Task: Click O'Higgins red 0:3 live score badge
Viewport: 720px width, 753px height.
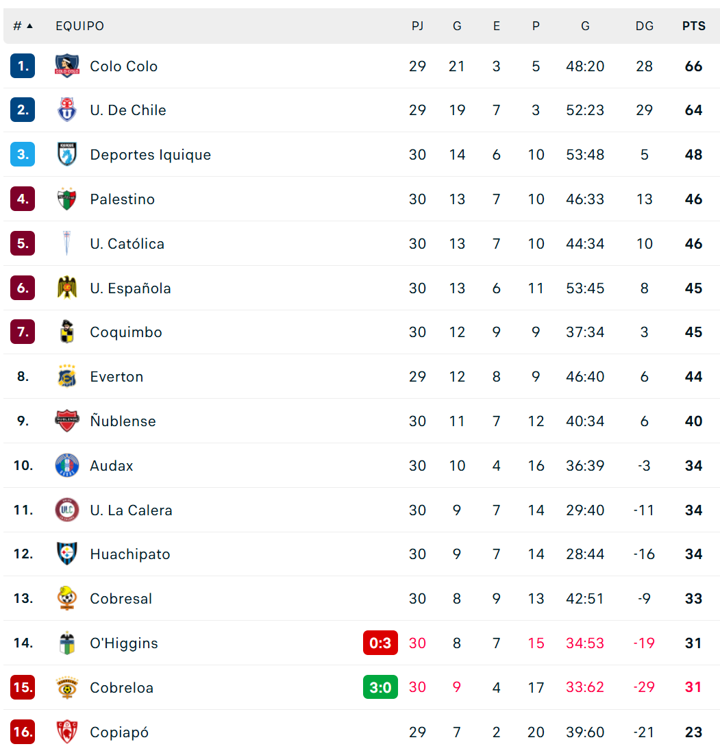Action: click(380, 643)
